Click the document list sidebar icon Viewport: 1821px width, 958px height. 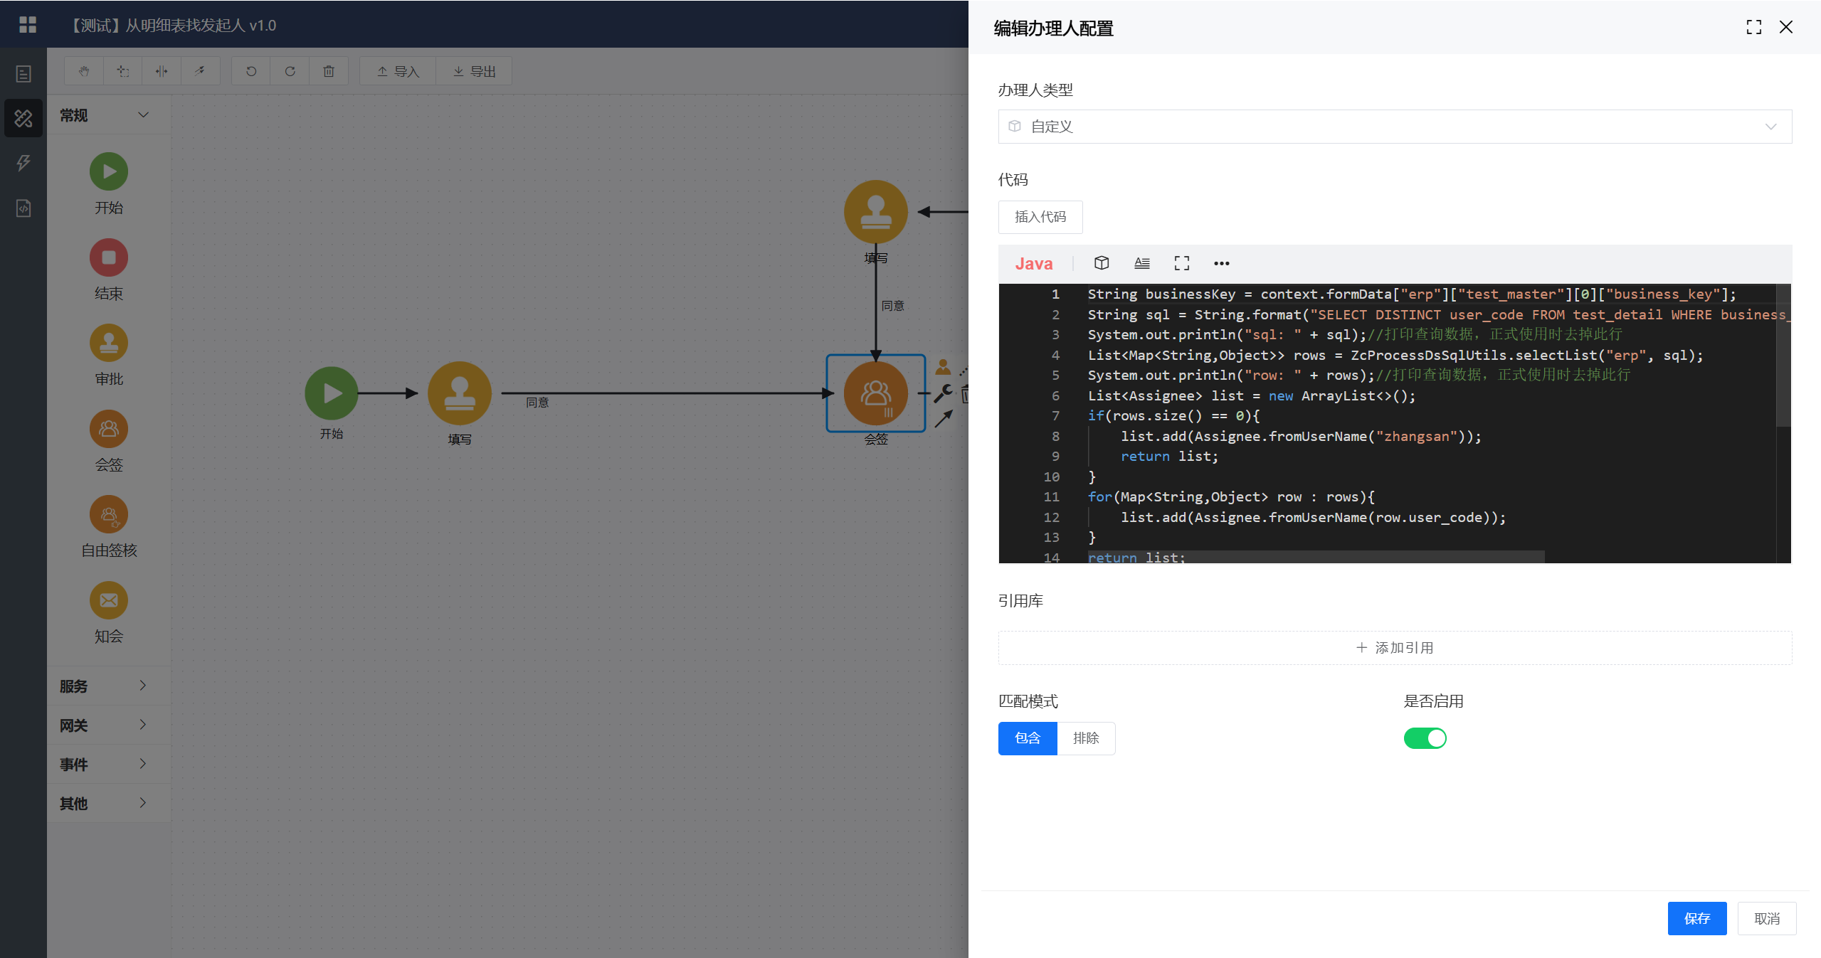pyautogui.click(x=23, y=74)
